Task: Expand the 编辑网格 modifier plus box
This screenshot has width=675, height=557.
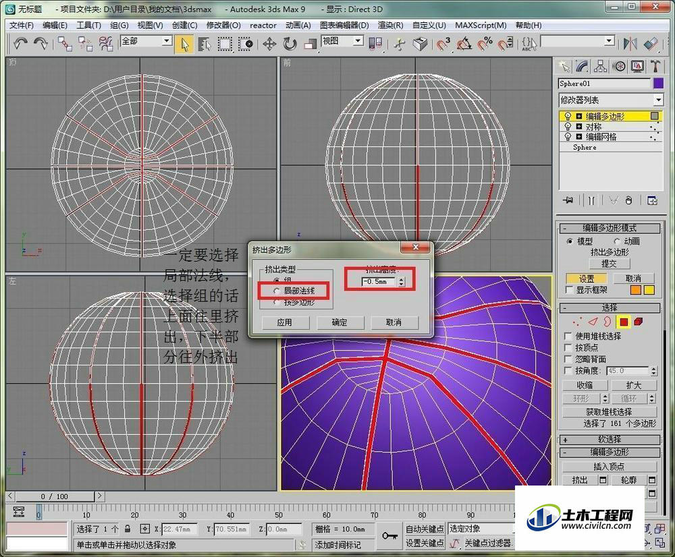Action: [x=579, y=137]
